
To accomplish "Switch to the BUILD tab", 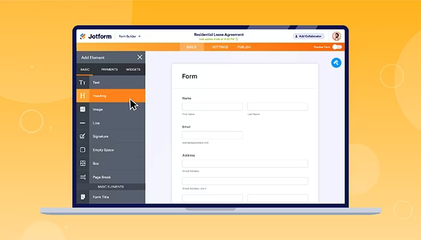I will [191, 47].
